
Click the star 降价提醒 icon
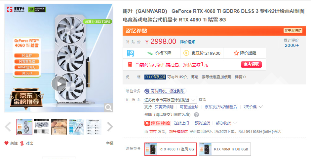pos(236,53)
